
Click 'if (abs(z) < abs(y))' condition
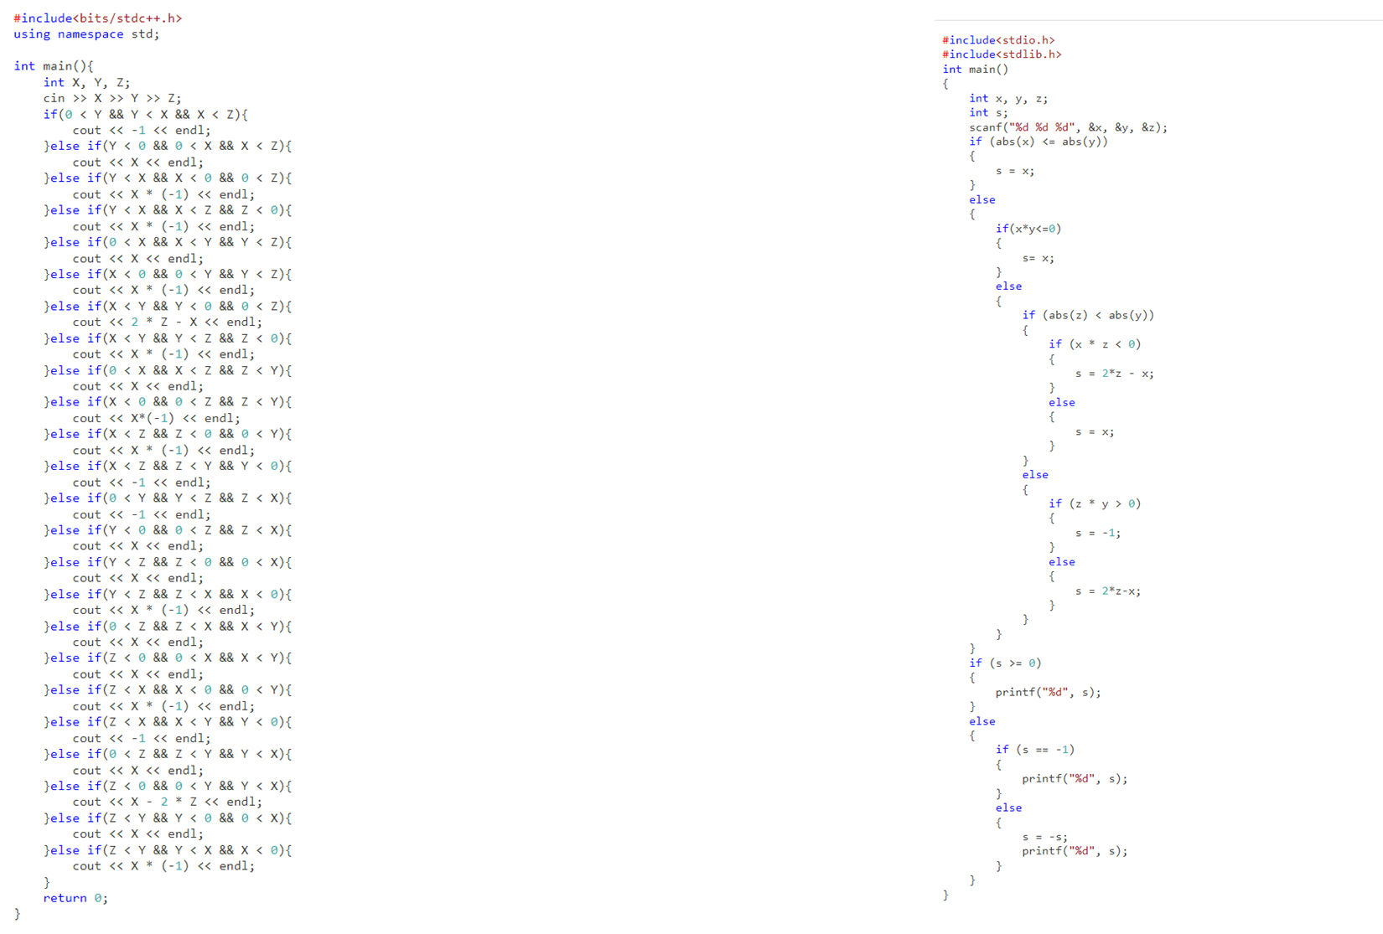point(1088,315)
